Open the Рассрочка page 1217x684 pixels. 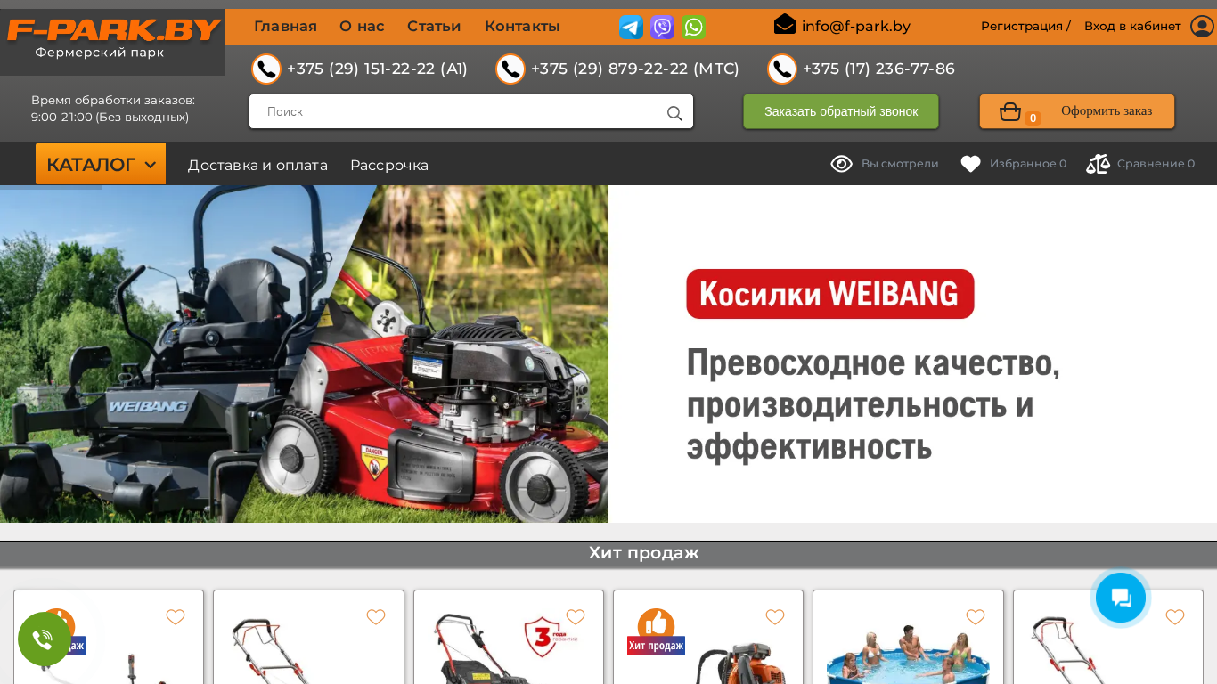[389, 166]
